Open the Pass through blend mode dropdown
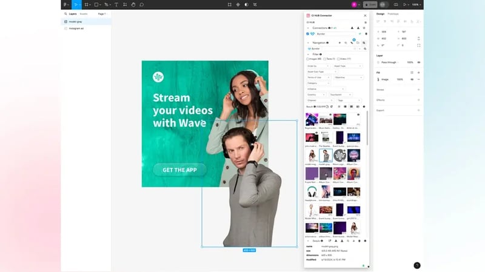 coord(390,62)
